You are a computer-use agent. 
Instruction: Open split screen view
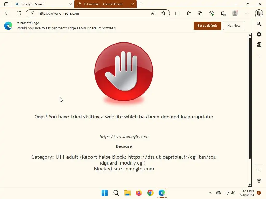point(177,13)
